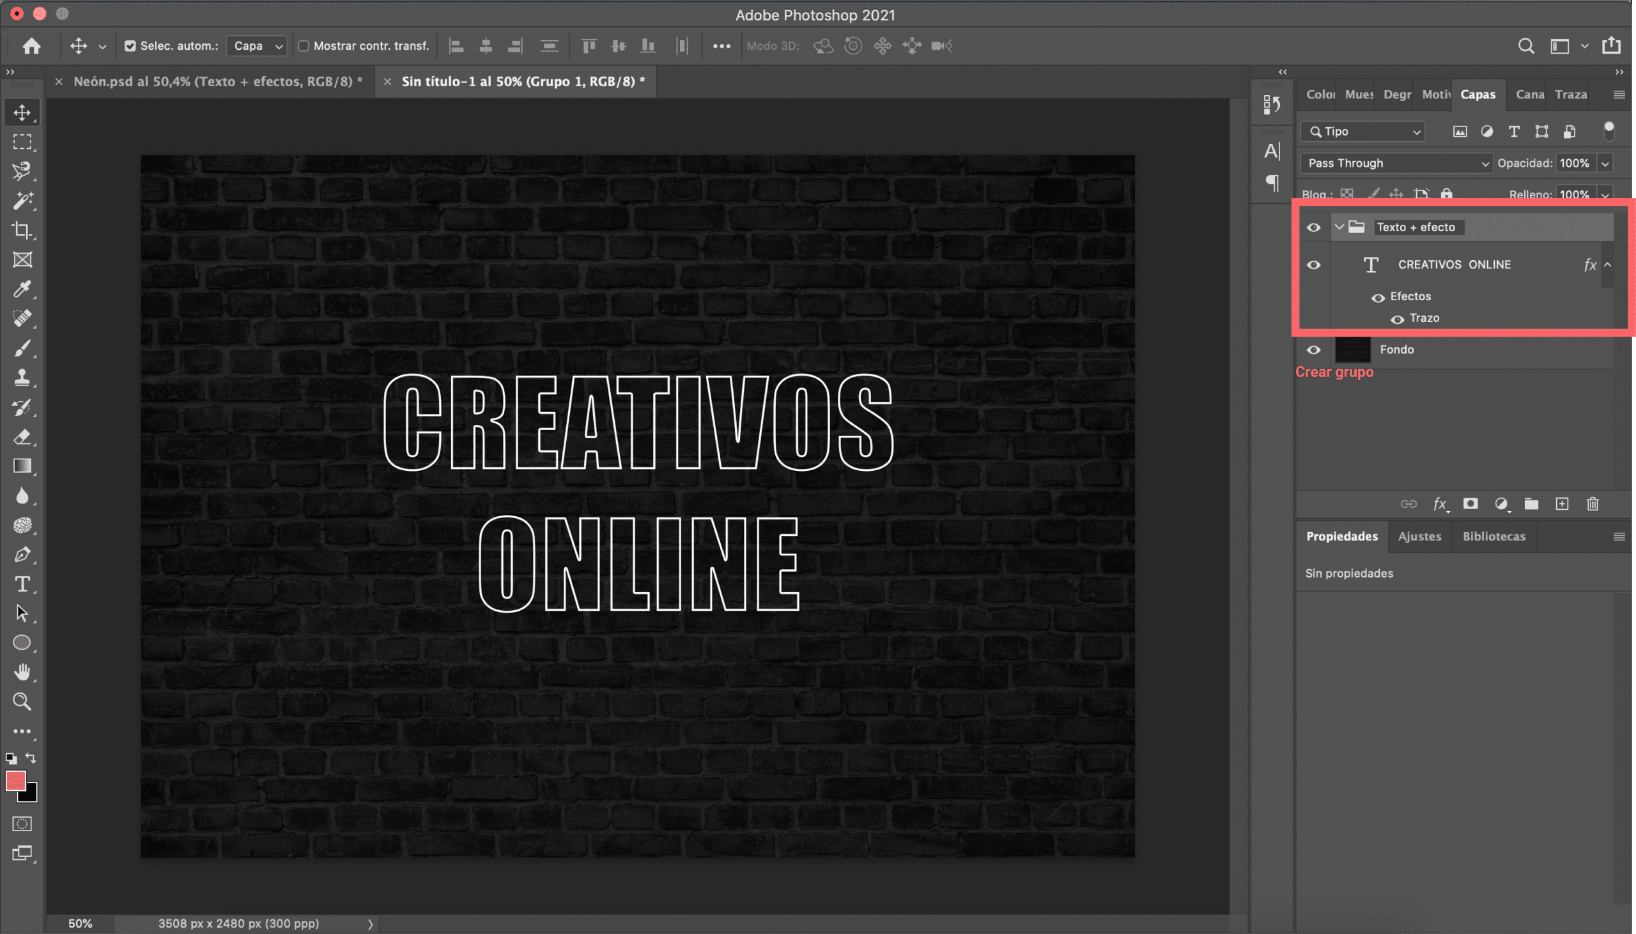This screenshot has width=1636, height=934.
Task: Click the Add Layer Styles fx icon
Action: click(1440, 504)
